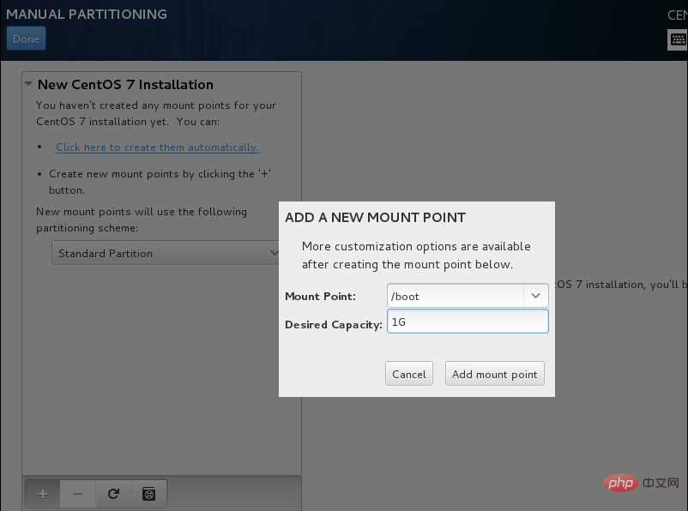688x511 pixels.
Task: Click the reload storage configuration icon
Action: tap(113, 494)
